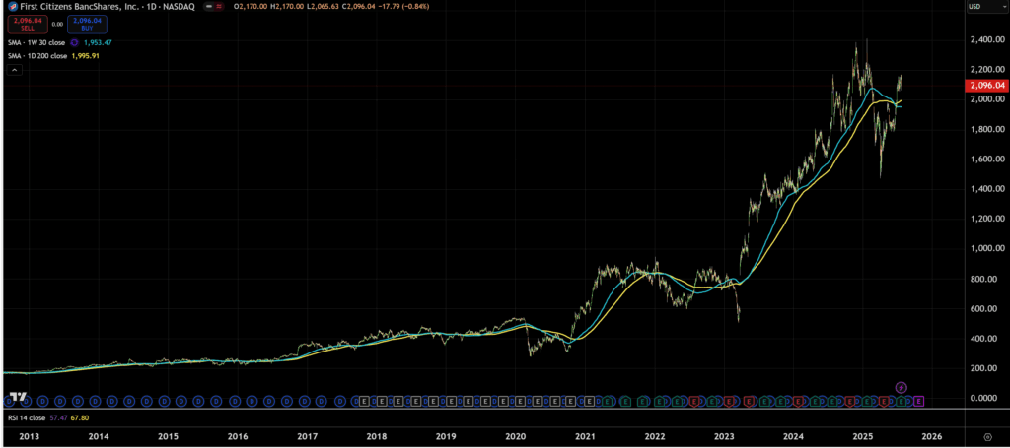Click the blue BUY 2,096.04 button

coord(87,25)
